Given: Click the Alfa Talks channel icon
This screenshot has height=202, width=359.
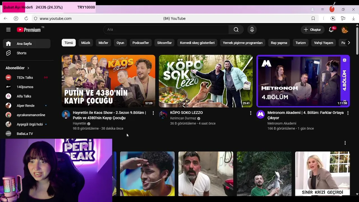Looking at the screenshot, I should coord(8,96).
